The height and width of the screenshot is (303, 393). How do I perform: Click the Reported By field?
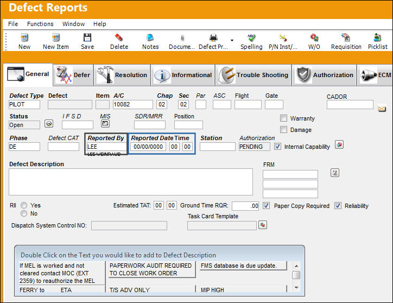106,147
